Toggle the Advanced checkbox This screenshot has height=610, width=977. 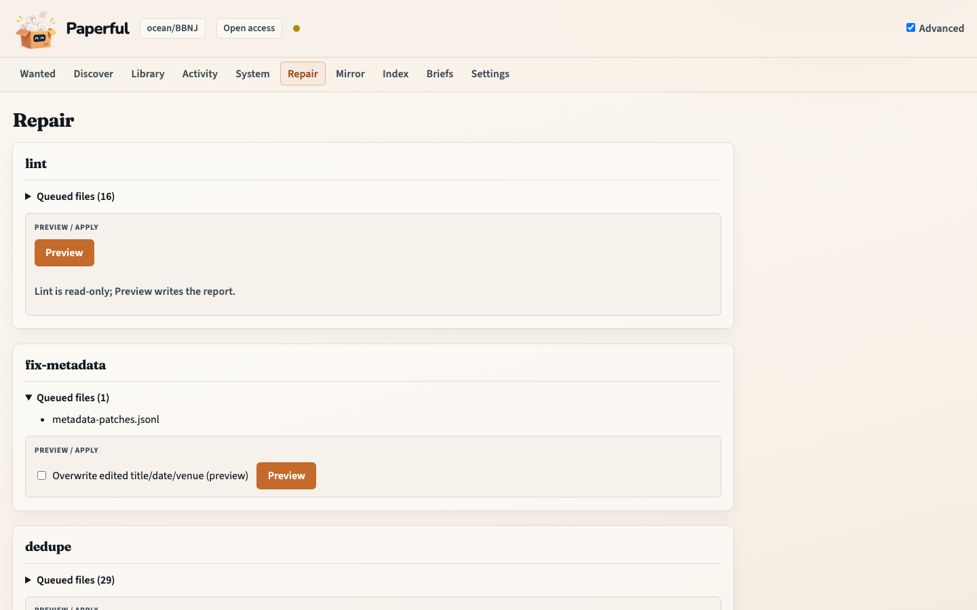(911, 28)
